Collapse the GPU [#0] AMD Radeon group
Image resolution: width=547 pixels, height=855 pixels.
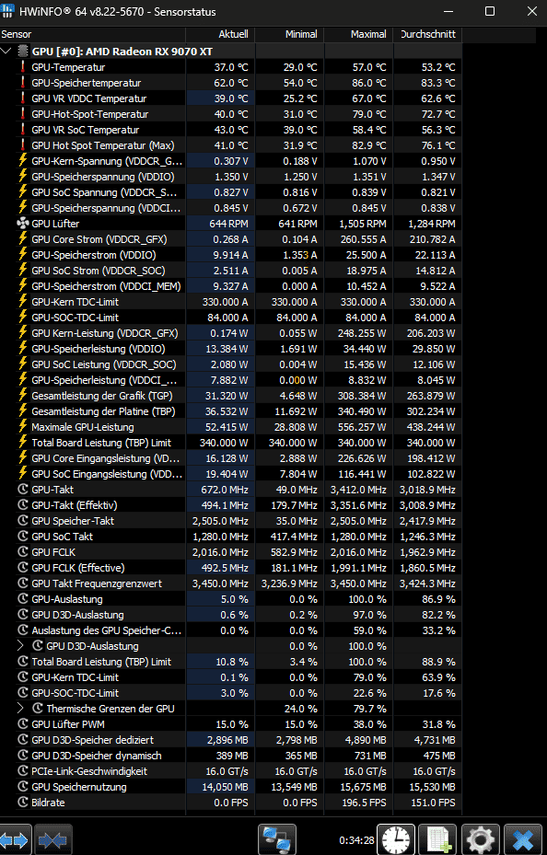pyautogui.click(x=6, y=52)
